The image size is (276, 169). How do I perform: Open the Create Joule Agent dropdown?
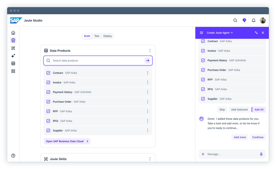220,33
